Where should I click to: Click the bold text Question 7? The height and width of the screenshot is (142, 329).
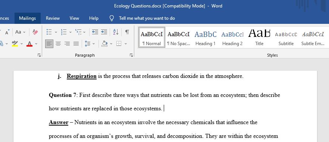click(63, 95)
